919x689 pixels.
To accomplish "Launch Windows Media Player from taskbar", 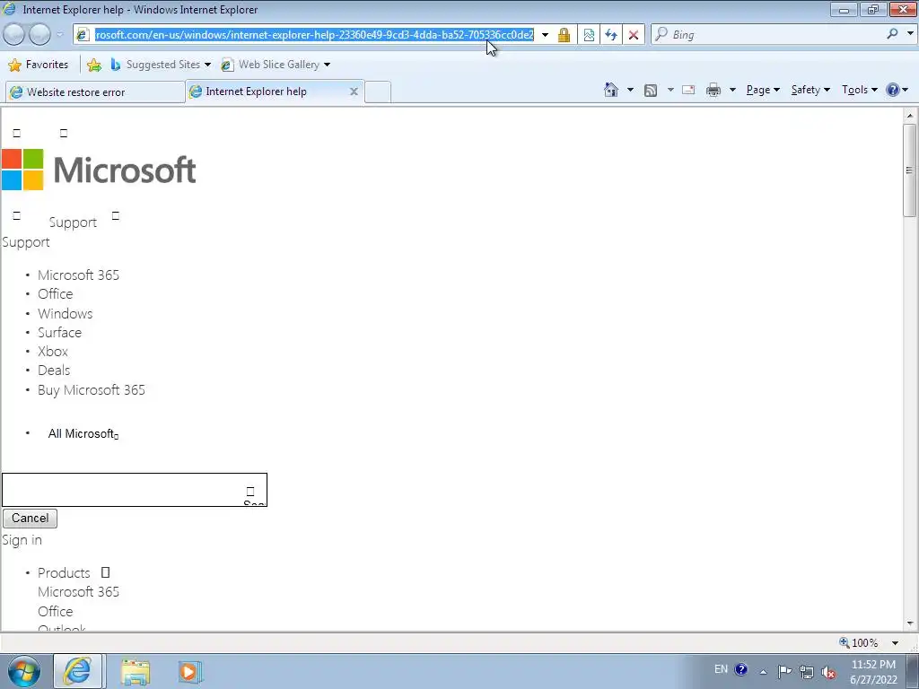I will click(190, 671).
